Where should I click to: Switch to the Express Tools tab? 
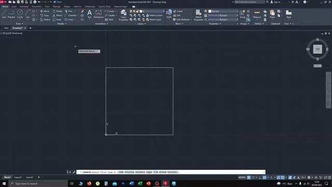pyautogui.click(x=104, y=7)
